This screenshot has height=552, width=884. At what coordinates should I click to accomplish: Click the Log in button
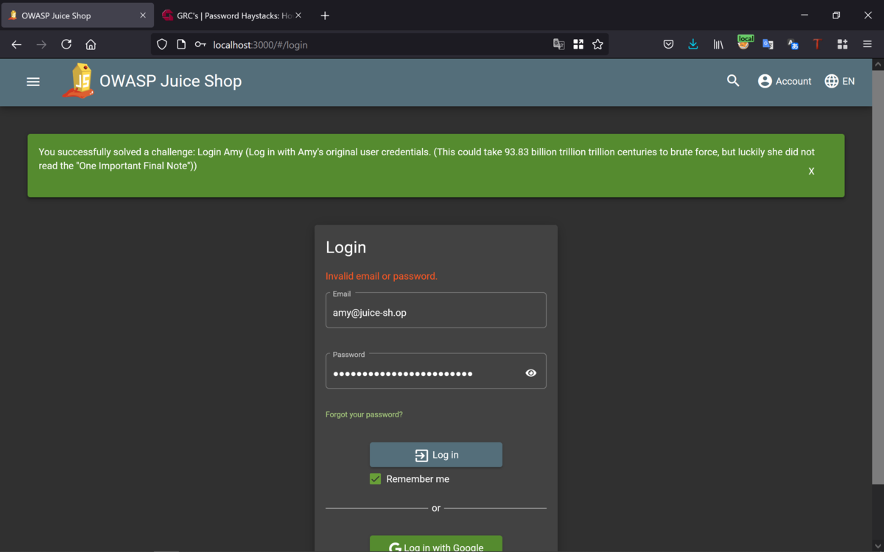[436, 455]
